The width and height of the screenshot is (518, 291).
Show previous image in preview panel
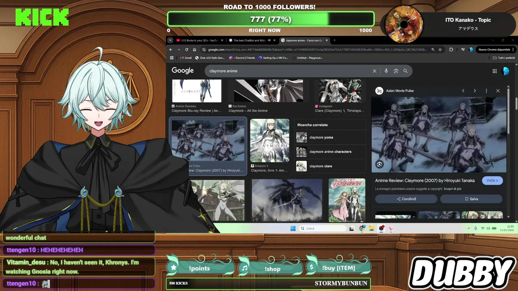pos(463,91)
